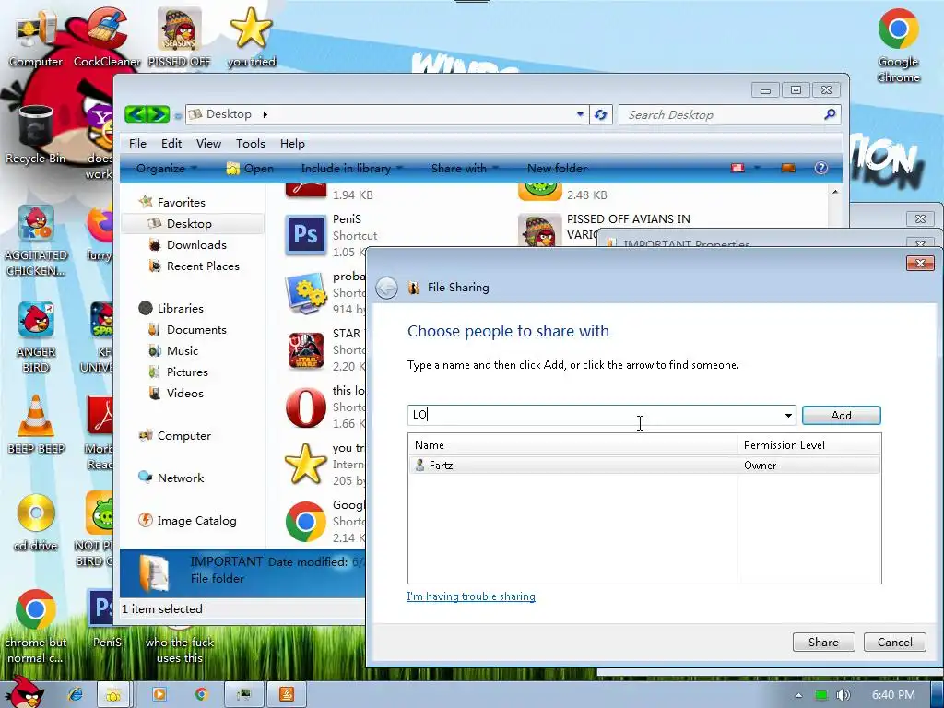
Task: Open CockCleaner desktop icon
Action: pos(107,36)
